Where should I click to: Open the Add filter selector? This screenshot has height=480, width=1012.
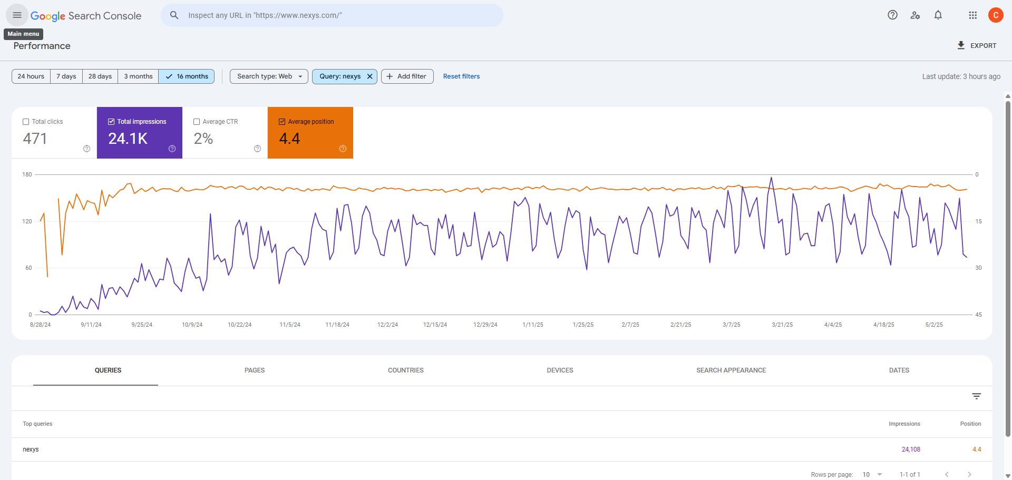pyautogui.click(x=407, y=76)
